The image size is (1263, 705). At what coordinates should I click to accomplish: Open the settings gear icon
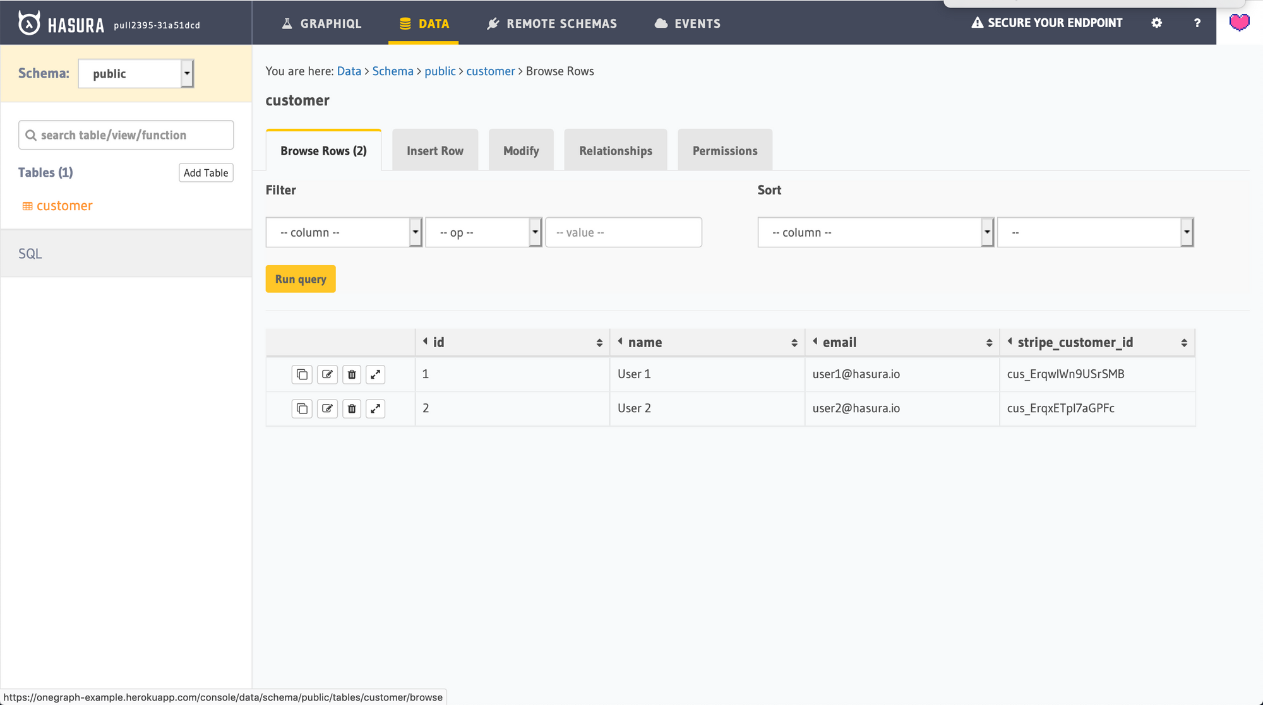click(1156, 23)
